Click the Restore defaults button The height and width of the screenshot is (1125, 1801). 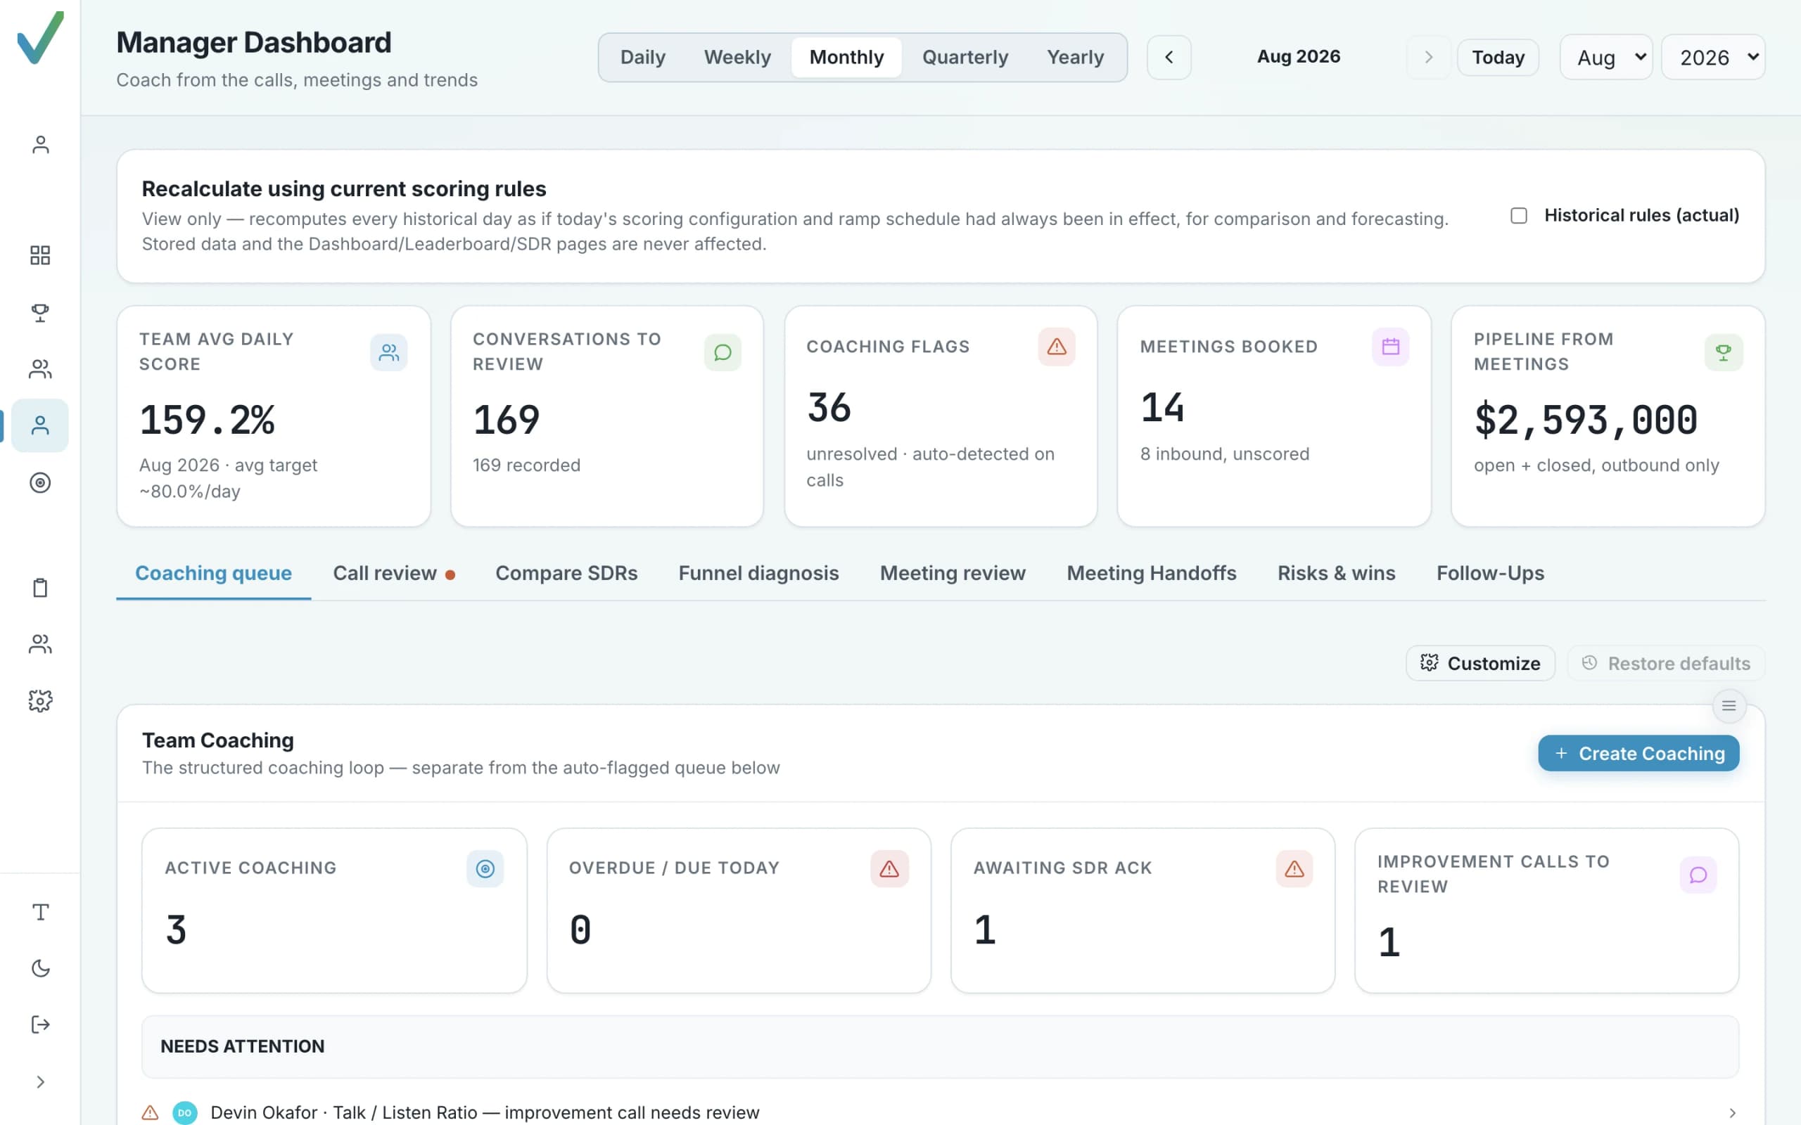[1665, 663]
